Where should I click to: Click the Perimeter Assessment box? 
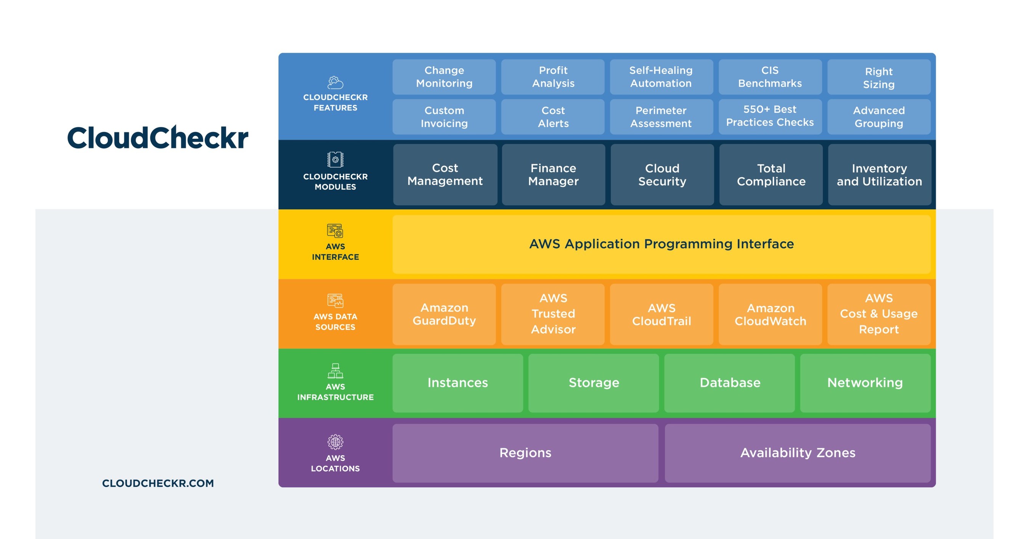pos(661,117)
